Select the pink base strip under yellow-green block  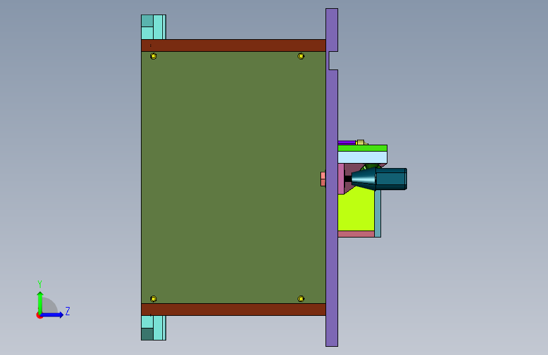tap(356, 234)
